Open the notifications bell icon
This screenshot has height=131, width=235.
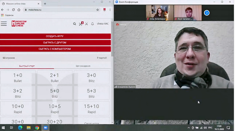click(x=92, y=24)
